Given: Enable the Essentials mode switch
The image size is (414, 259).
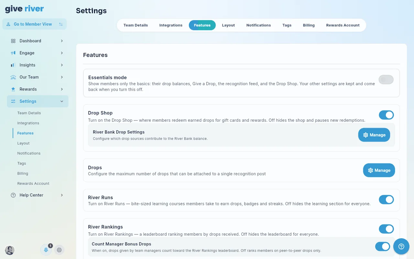Looking at the screenshot, I should (386, 80).
